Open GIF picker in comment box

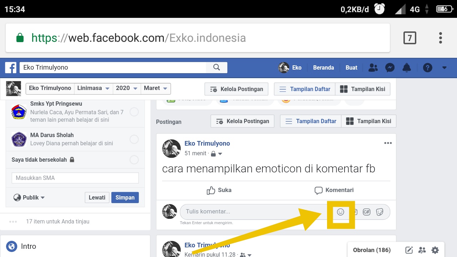click(x=367, y=212)
